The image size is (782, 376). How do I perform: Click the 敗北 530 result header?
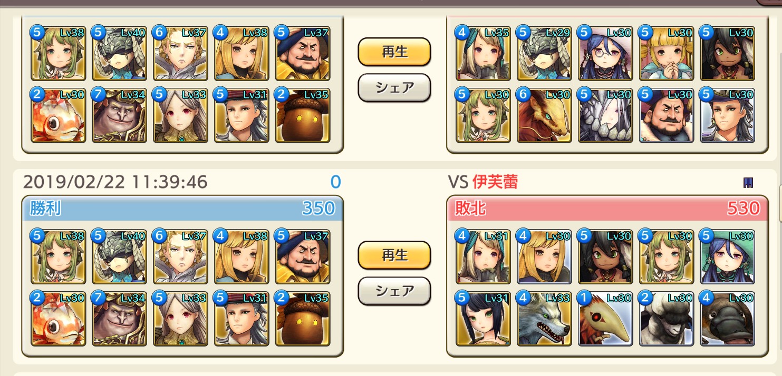(607, 209)
